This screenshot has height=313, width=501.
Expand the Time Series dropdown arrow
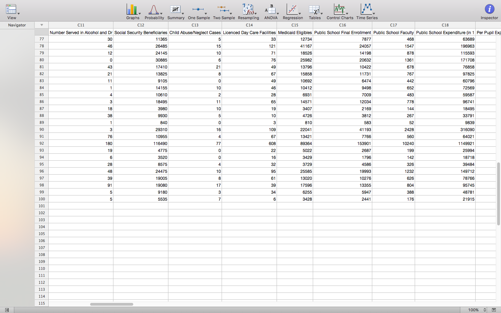374,14
